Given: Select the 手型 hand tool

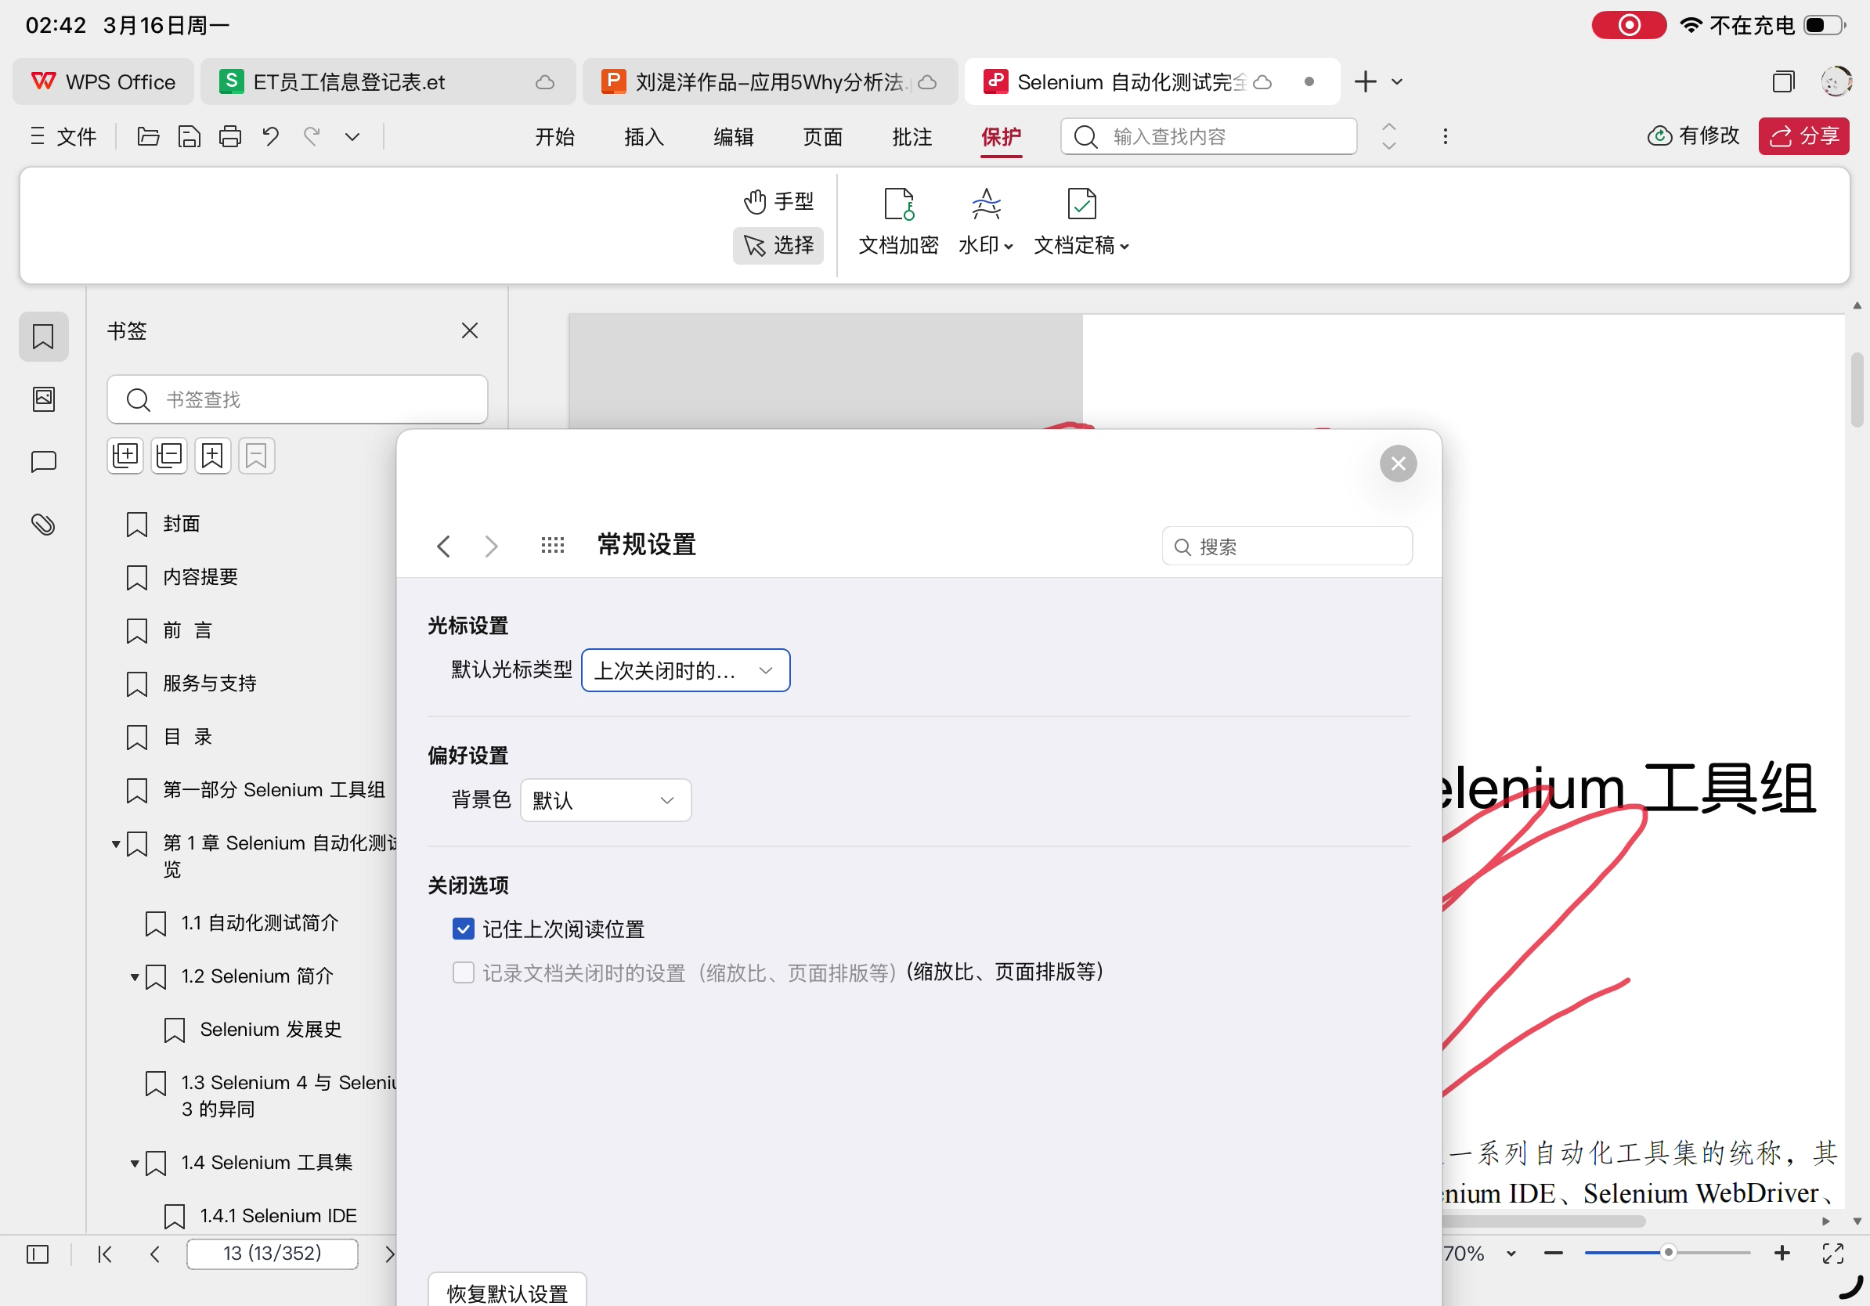Looking at the screenshot, I should [x=778, y=200].
